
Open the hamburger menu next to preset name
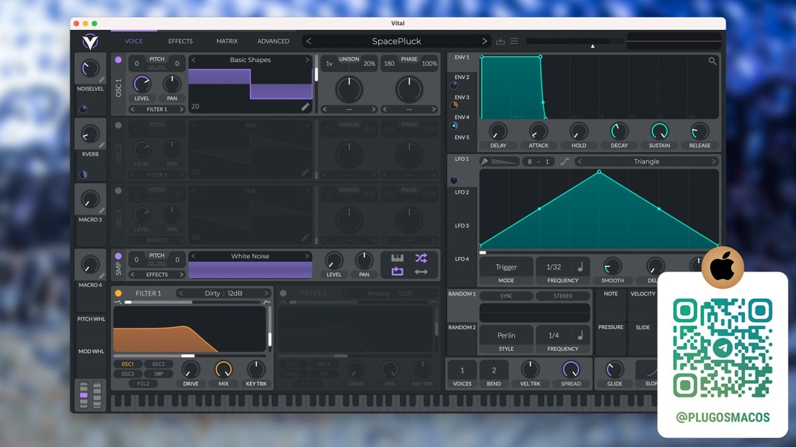click(514, 41)
